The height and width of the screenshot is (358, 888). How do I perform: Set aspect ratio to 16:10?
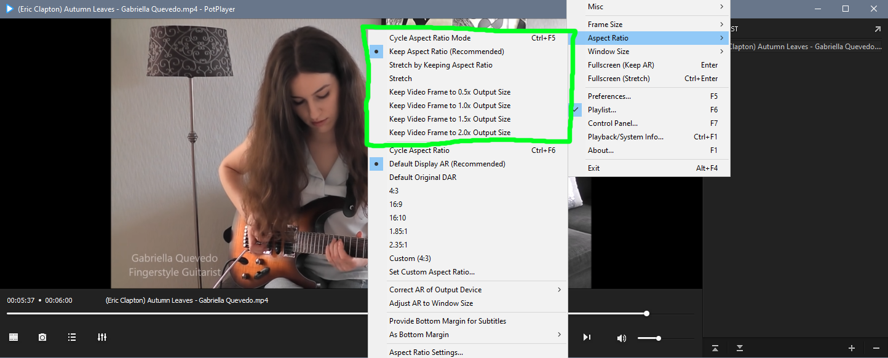(467, 218)
